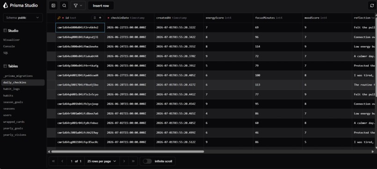Open the search magnifier tool

coord(64,6)
